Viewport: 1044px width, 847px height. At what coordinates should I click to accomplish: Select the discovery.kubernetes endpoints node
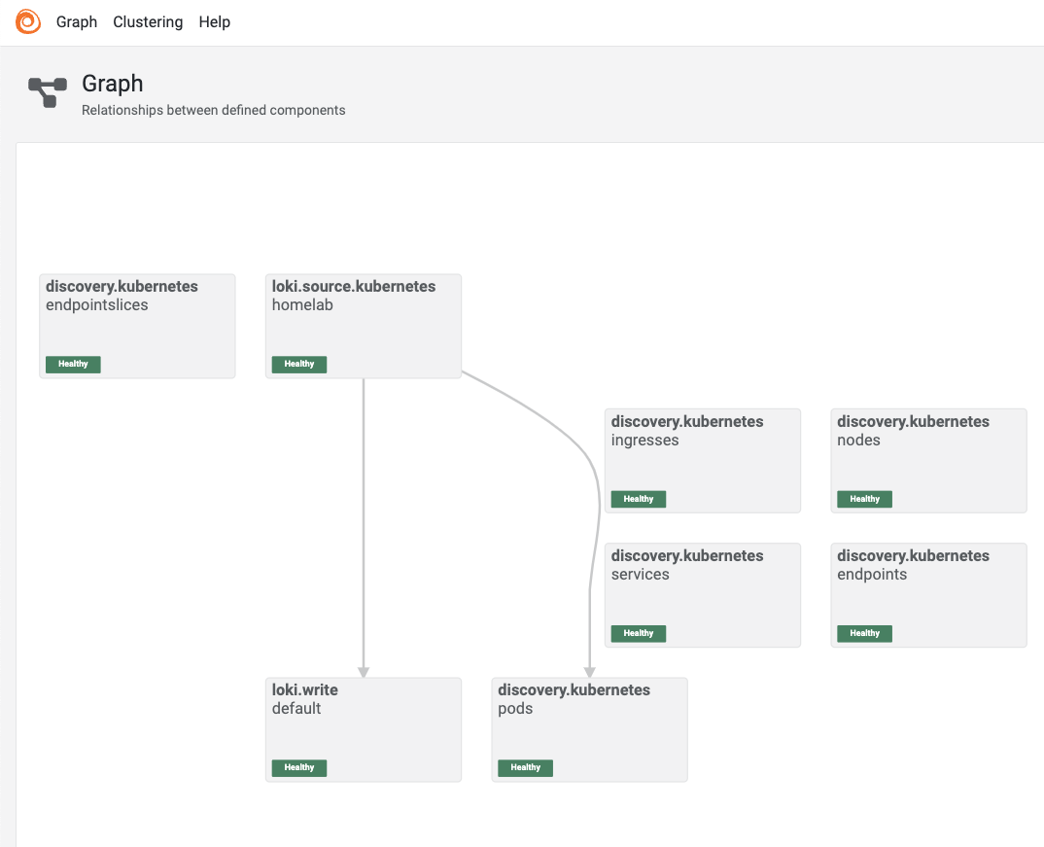(928, 594)
